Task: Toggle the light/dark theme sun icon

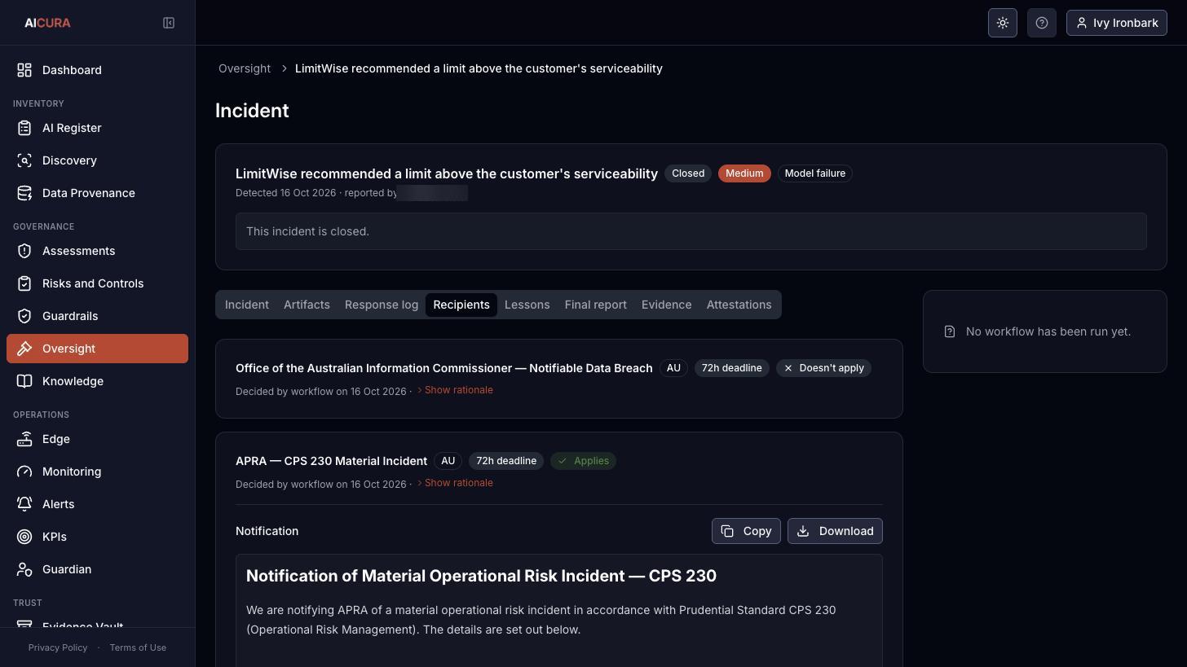Action: coord(1003,23)
